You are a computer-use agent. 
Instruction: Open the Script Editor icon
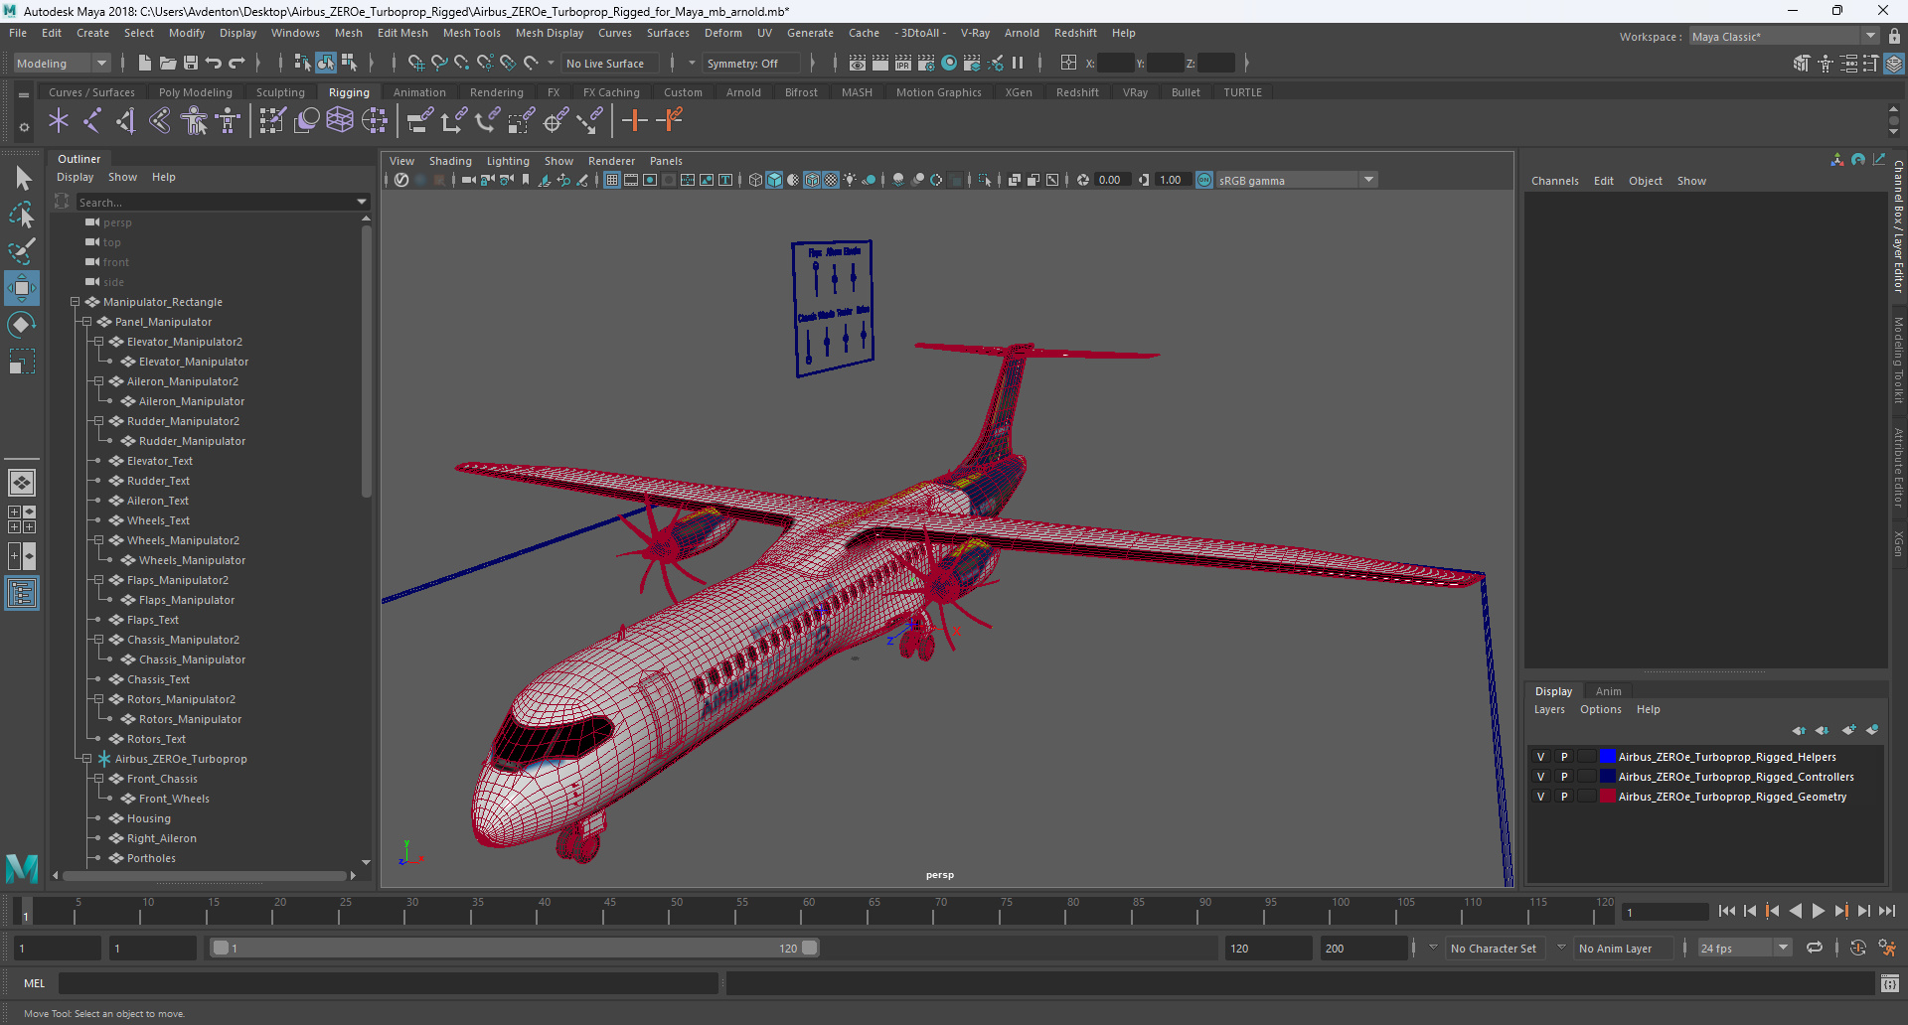[x=1890, y=983]
